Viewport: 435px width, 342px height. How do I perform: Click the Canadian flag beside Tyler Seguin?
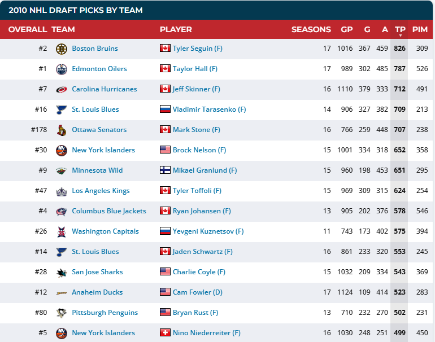click(165, 48)
